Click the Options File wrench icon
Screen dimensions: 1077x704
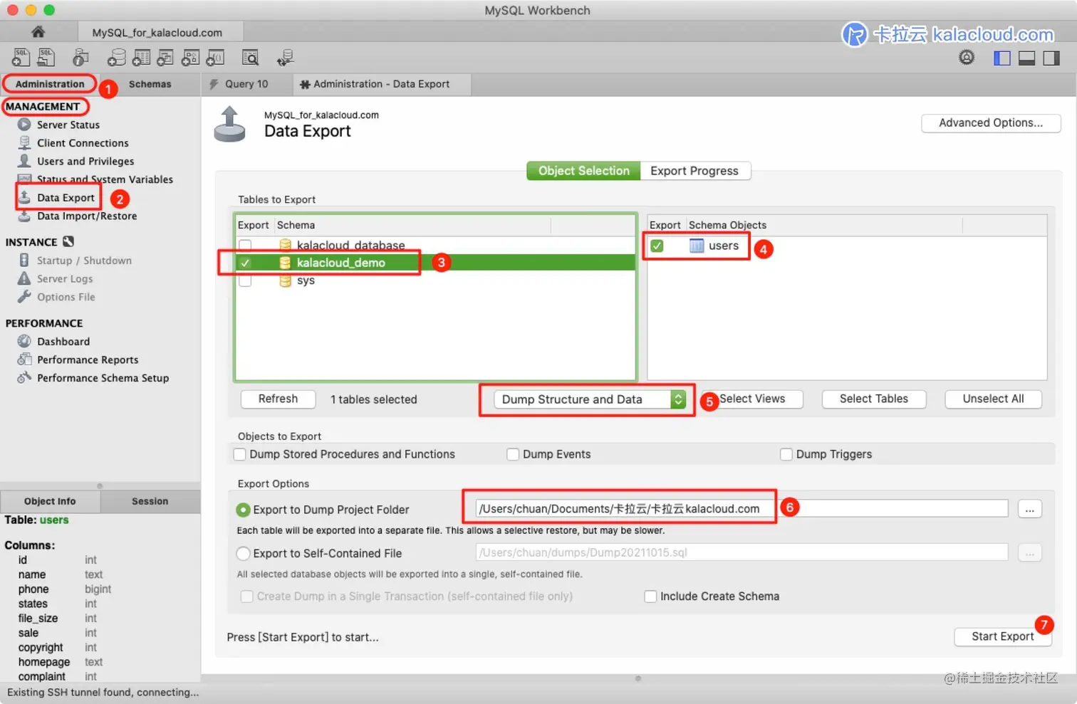point(24,296)
